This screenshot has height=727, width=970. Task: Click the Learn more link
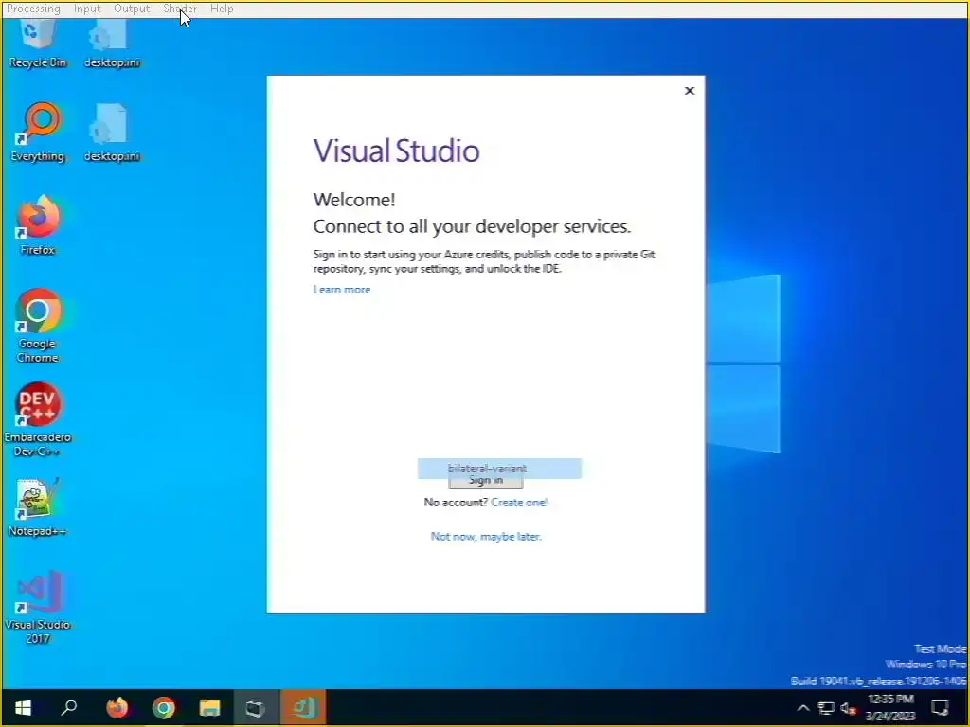point(341,290)
